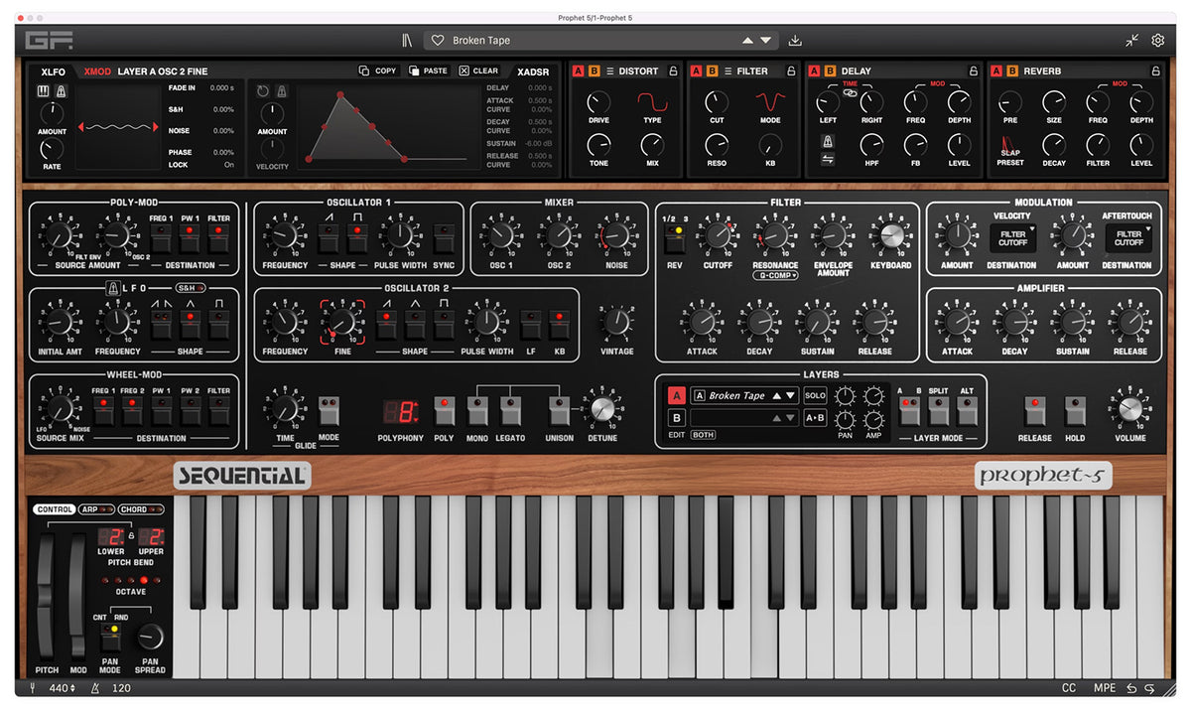This screenshot has width=1191, height=714.
Task: Click Layer A preset up arrow
Action: (777, 395)
